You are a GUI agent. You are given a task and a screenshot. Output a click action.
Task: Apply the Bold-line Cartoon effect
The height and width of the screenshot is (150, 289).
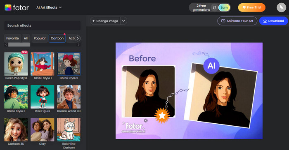pos(69,129)
